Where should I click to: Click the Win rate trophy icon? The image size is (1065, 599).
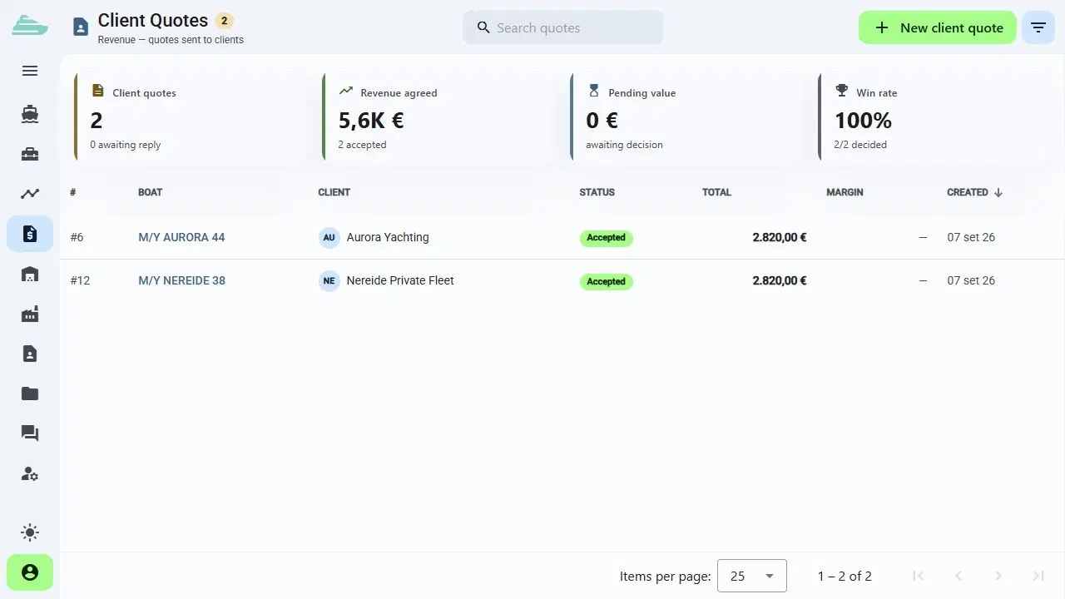click(842, 91)
